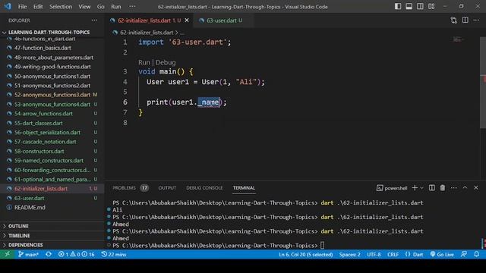
Task: Open new terminal launch profile dropdown
Action: tap(422, 188)
